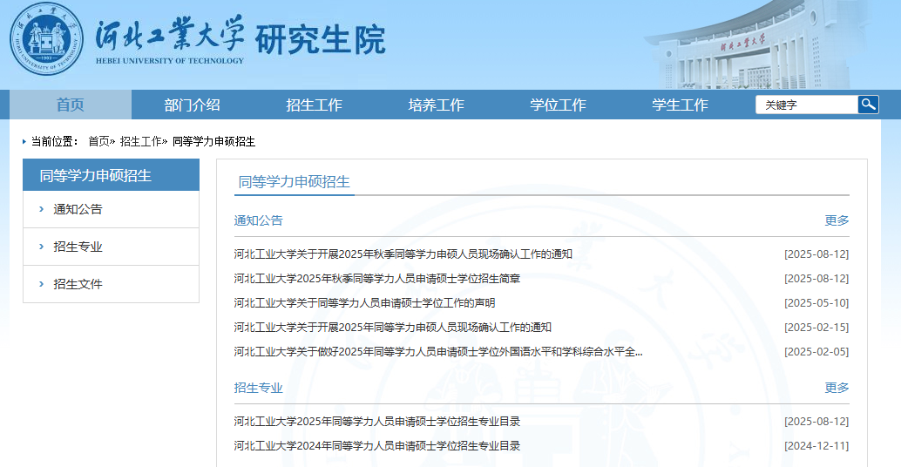Click the 当前位置 label

tap(54, 141)
